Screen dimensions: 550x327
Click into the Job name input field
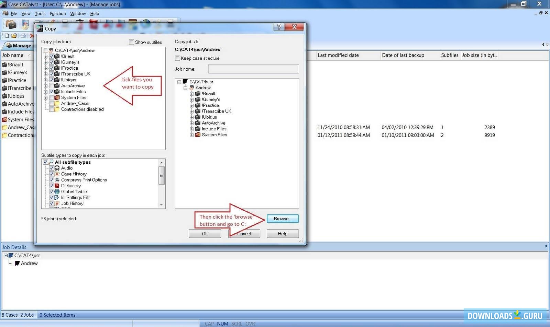(x=253, y=69)
